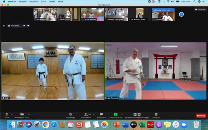The height and width of the screenshot is (130, 208).
Task: Open the Reunião menu in the menu bar
Action: pyautogui.click(x=23, y=1)
